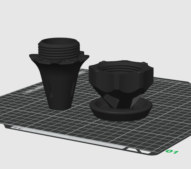Click empty build plate grid in front of models
Image resolution: width=191 pixels, height=169 pixels.
tap(78, 125)
